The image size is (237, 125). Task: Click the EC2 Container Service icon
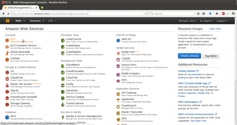pyautogui.click(x=7, y=47)
